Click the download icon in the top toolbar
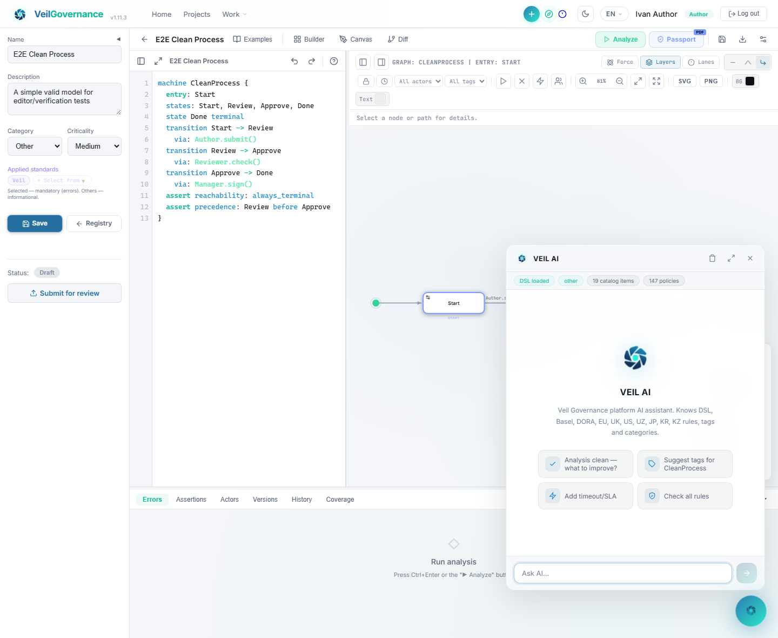Screen dimensions: 778x638 742,39
